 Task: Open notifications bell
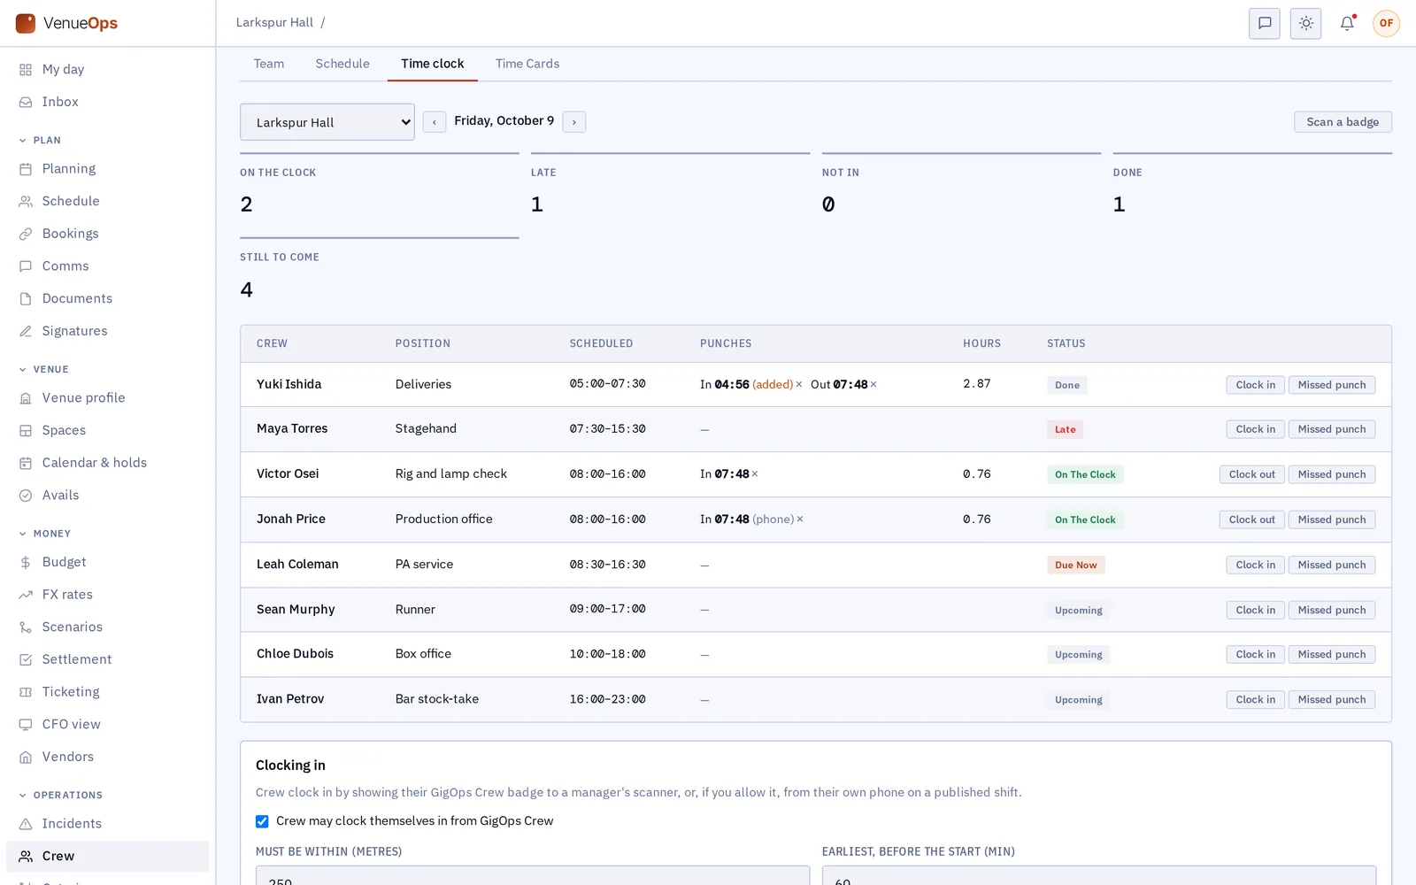click(1347, 23)
